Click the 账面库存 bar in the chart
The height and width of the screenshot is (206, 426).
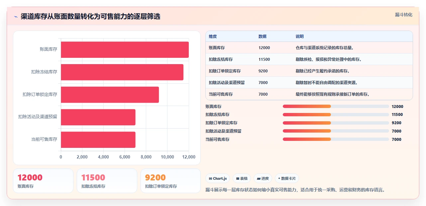[125, 50]
